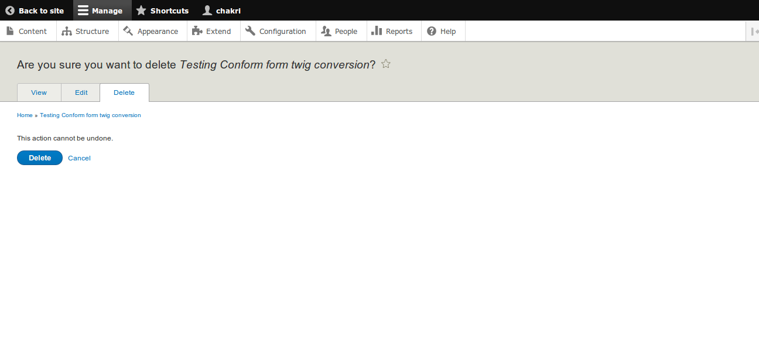The height and width of the screenshot is (363, 759).
Task: Switch to the View tab
Action: pyautogui.click(x=39, y=93)
